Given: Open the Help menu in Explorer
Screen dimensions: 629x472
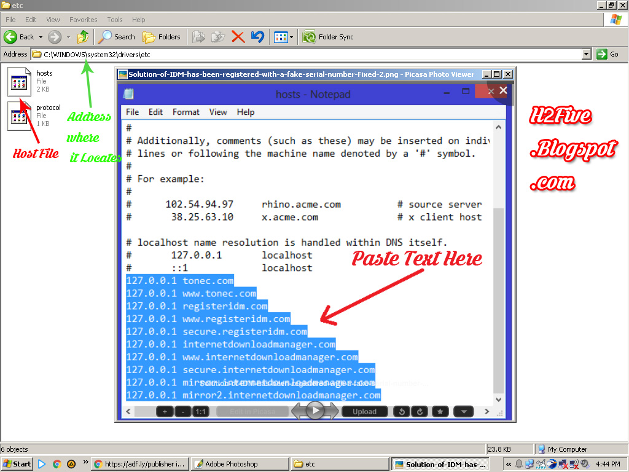Looking at the screenshot, I should pyautogui.click(x=138, y=20).
